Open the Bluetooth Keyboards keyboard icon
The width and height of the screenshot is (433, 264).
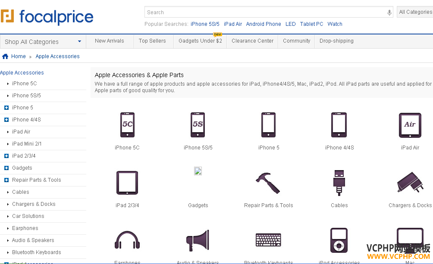[268, 240]
